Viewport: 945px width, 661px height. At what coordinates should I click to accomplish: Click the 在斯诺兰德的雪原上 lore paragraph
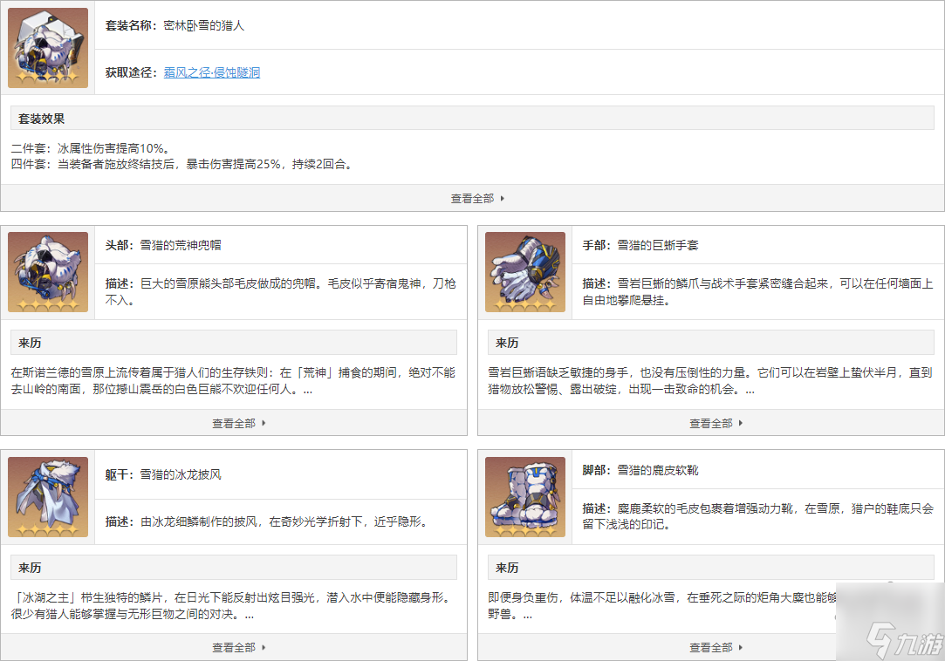[233, 381]
